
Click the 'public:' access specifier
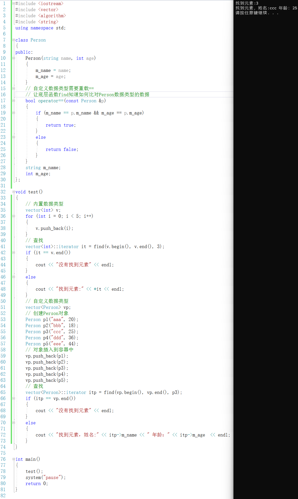24,52
